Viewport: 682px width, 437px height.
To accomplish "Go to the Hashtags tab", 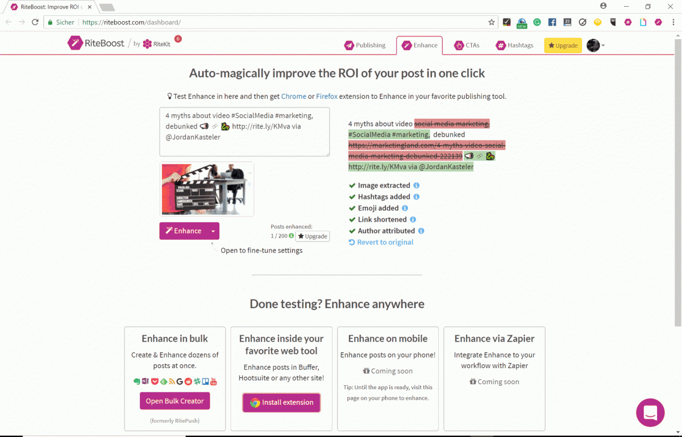I will (514, 45).
